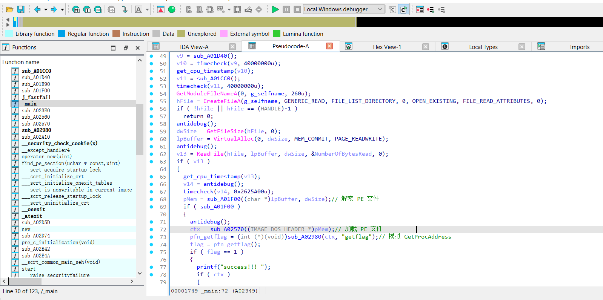Select pre_c_initialization(void) function
This screenshot has width=603, height=300.
point(58,242)
